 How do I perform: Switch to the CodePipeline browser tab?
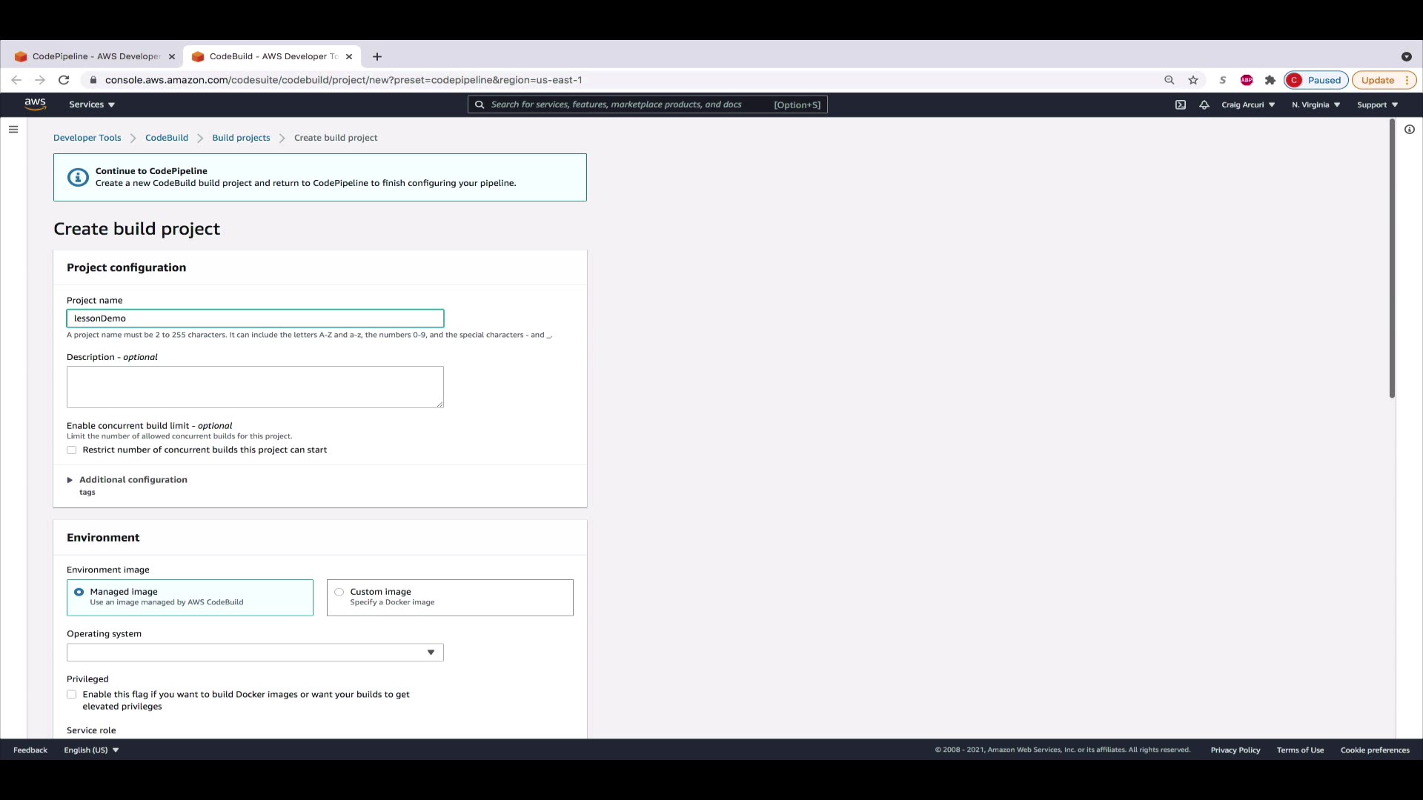[96, 56]
